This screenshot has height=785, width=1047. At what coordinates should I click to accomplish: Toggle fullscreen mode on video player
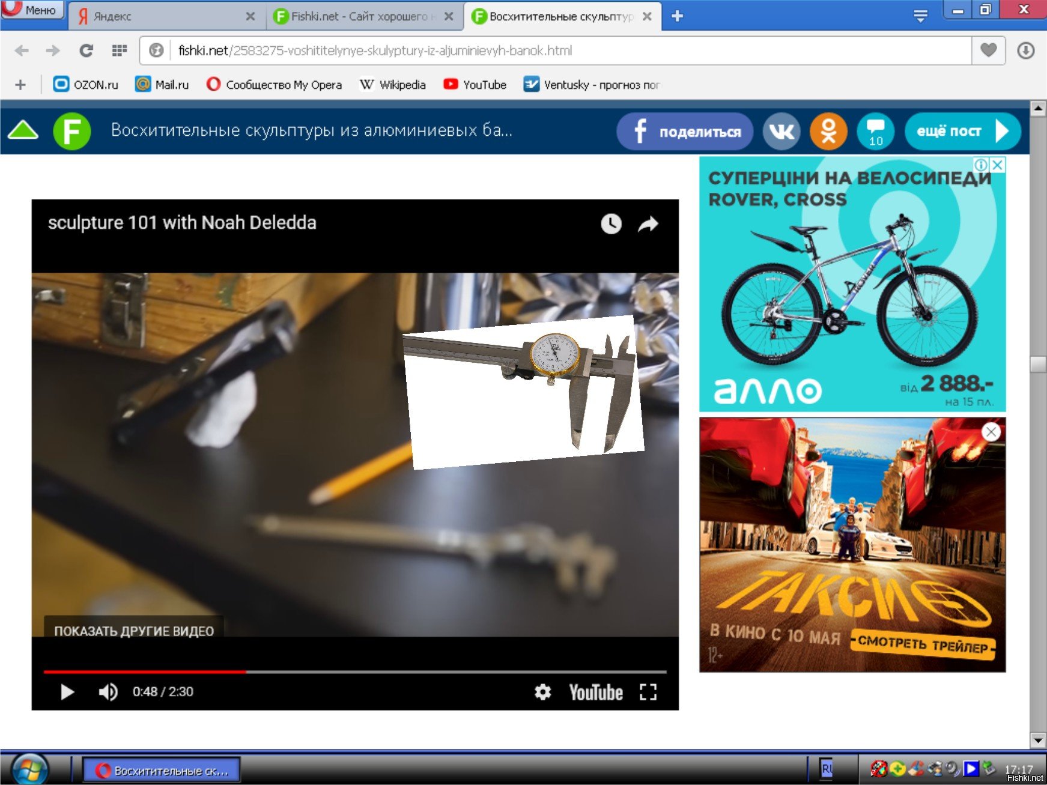[x=648, y=692]
